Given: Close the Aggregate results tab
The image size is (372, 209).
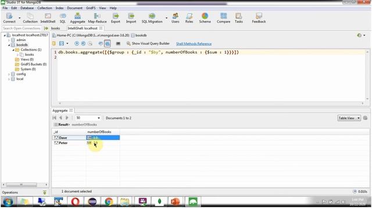Looking at the screenshot, I should pos(71,110).
